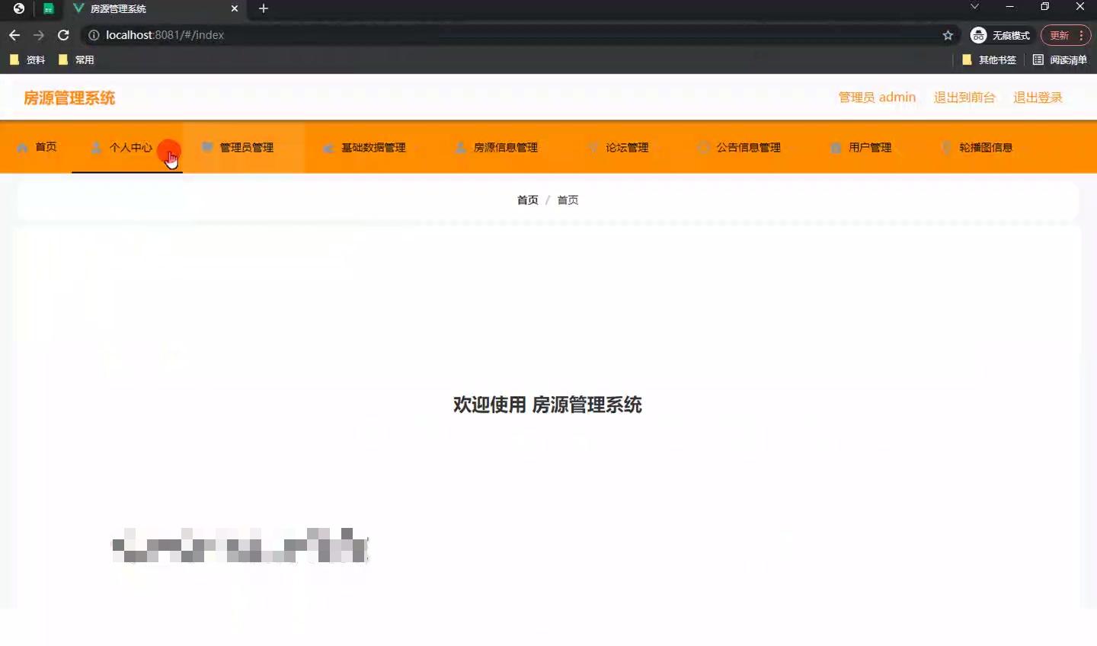Viewport: 1097px width, 646px height.
Task: Click the 管理员管理 badge icon
Action: (207, 147)
